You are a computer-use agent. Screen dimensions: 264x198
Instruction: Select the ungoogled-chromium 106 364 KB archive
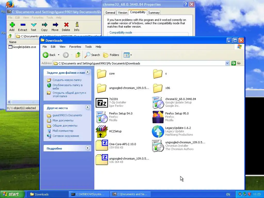point(122,160)
